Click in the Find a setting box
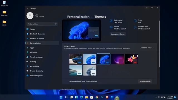 click(x=42, y=24)
